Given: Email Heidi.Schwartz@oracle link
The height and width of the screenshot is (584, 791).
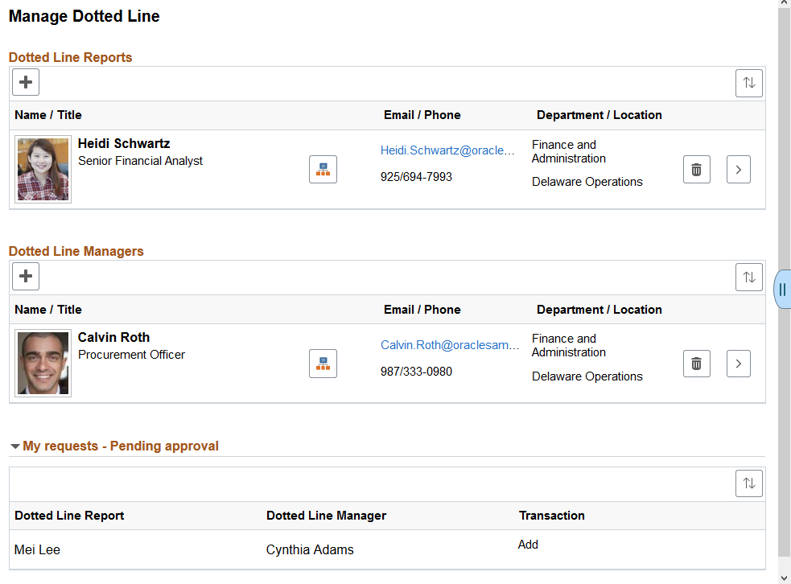Looking at the screenshot, I should pos(447,150).
